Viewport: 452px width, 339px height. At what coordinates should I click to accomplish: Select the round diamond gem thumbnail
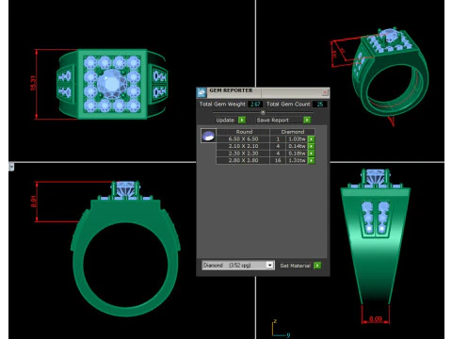tap(208, 136)
